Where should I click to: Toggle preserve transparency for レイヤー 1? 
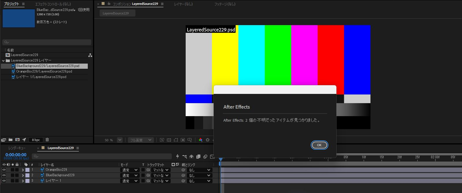click(143, 181)
